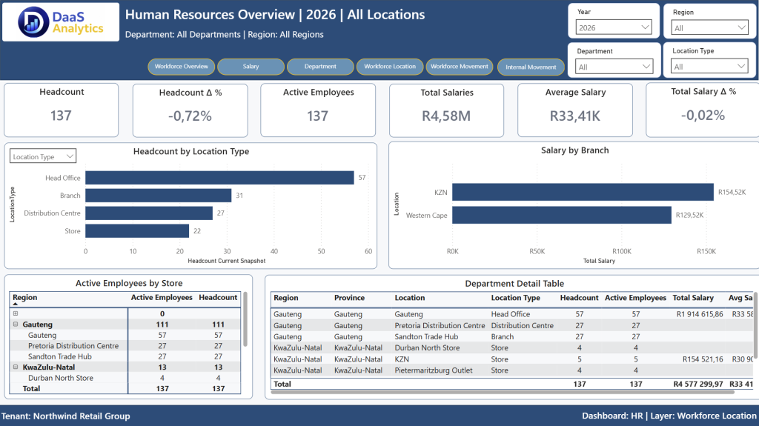Screen dimensions: 759x426
Task: Sort store table by Active Employees header
Action: click(x=162, y=298)
